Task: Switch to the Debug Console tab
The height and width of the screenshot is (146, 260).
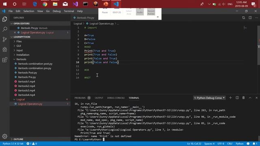Action: click(116, 98)
